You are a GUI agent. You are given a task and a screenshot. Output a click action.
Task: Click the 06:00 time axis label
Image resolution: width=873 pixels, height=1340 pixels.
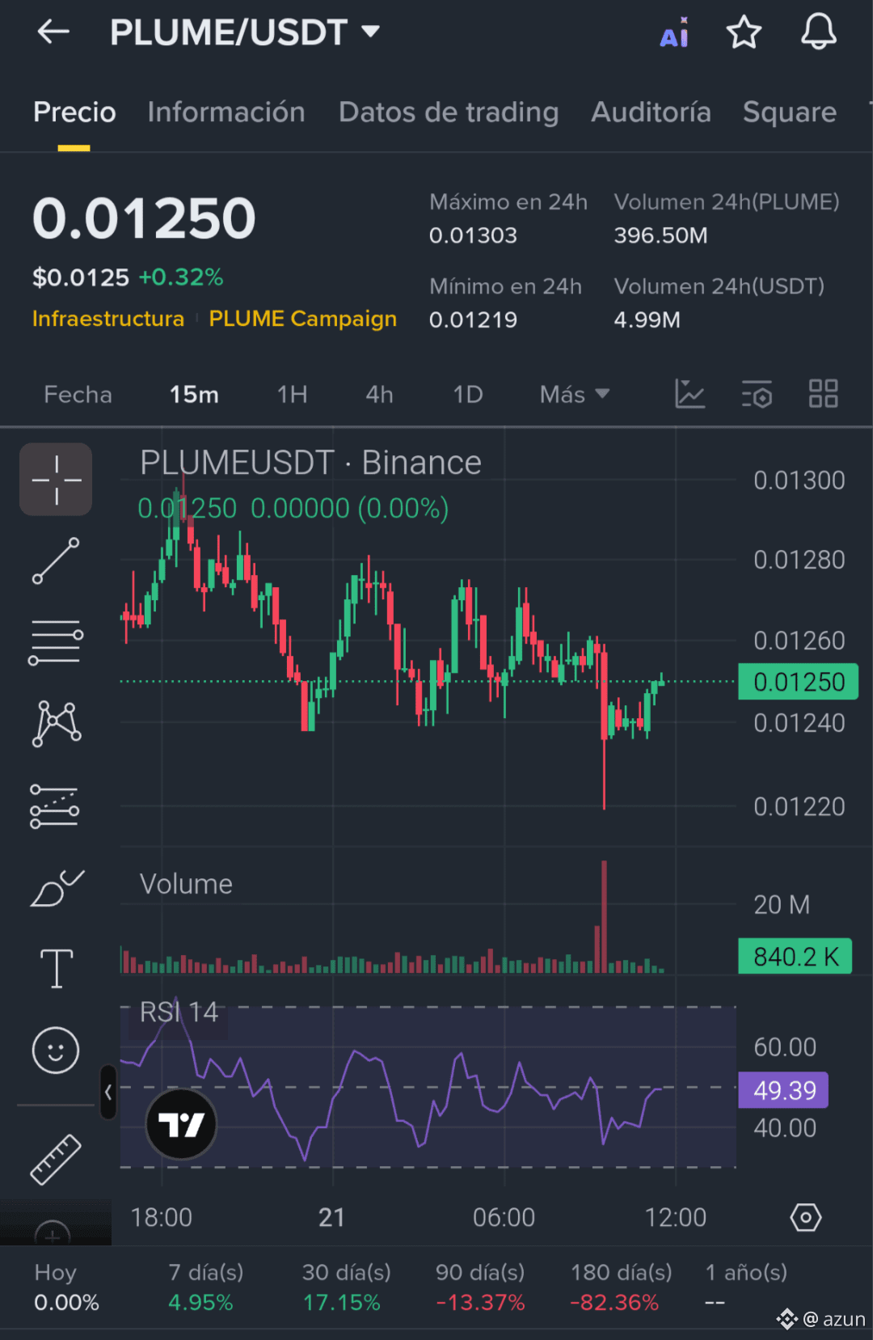pyautogui.click(x=504, y=1217)
